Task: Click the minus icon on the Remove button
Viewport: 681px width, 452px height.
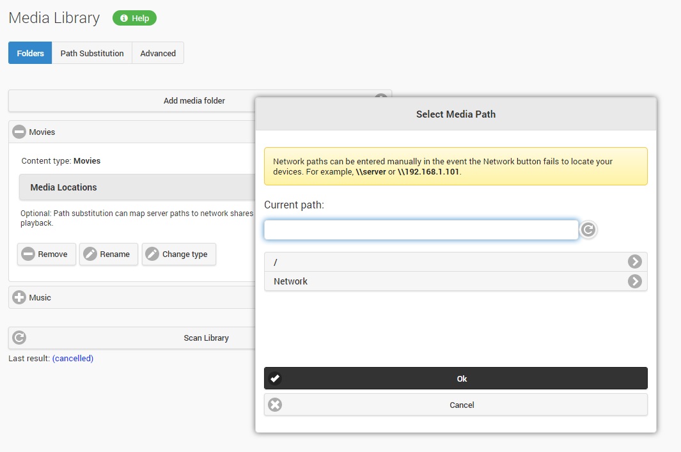Action: pos(28,254)
